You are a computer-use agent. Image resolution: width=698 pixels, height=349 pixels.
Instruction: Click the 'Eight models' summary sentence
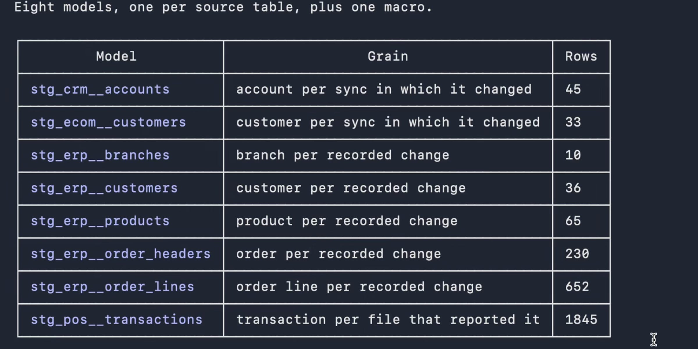click(223, 7)
